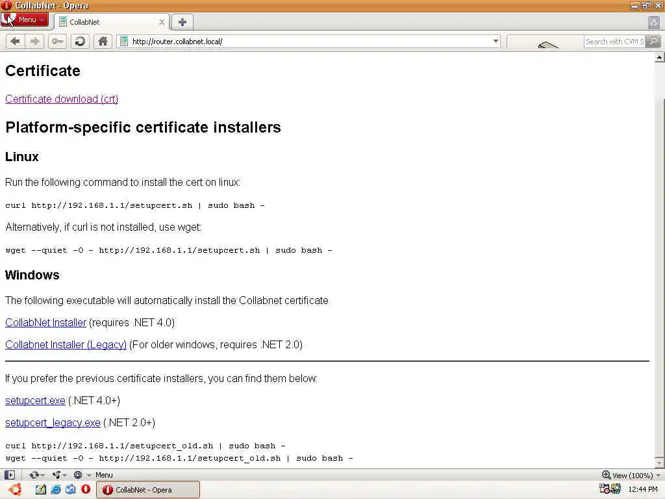Open Opera Link sync status icon

[34, 475]
